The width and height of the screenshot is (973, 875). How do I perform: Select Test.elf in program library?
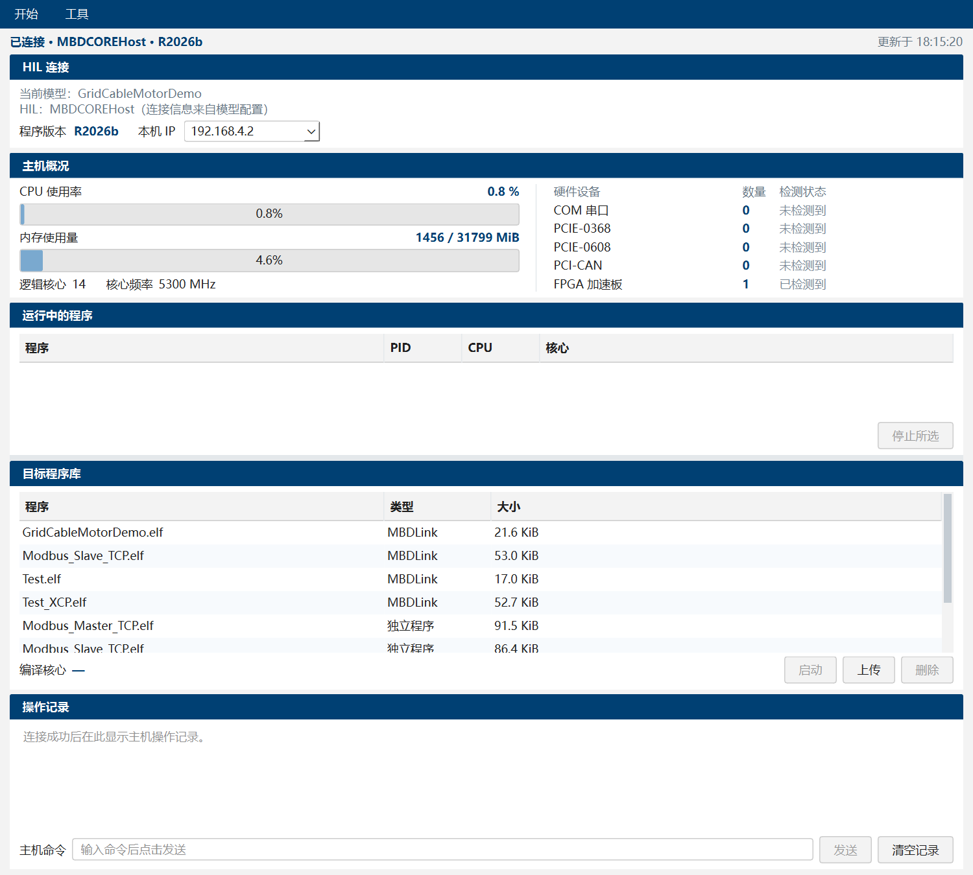[480, 579]
